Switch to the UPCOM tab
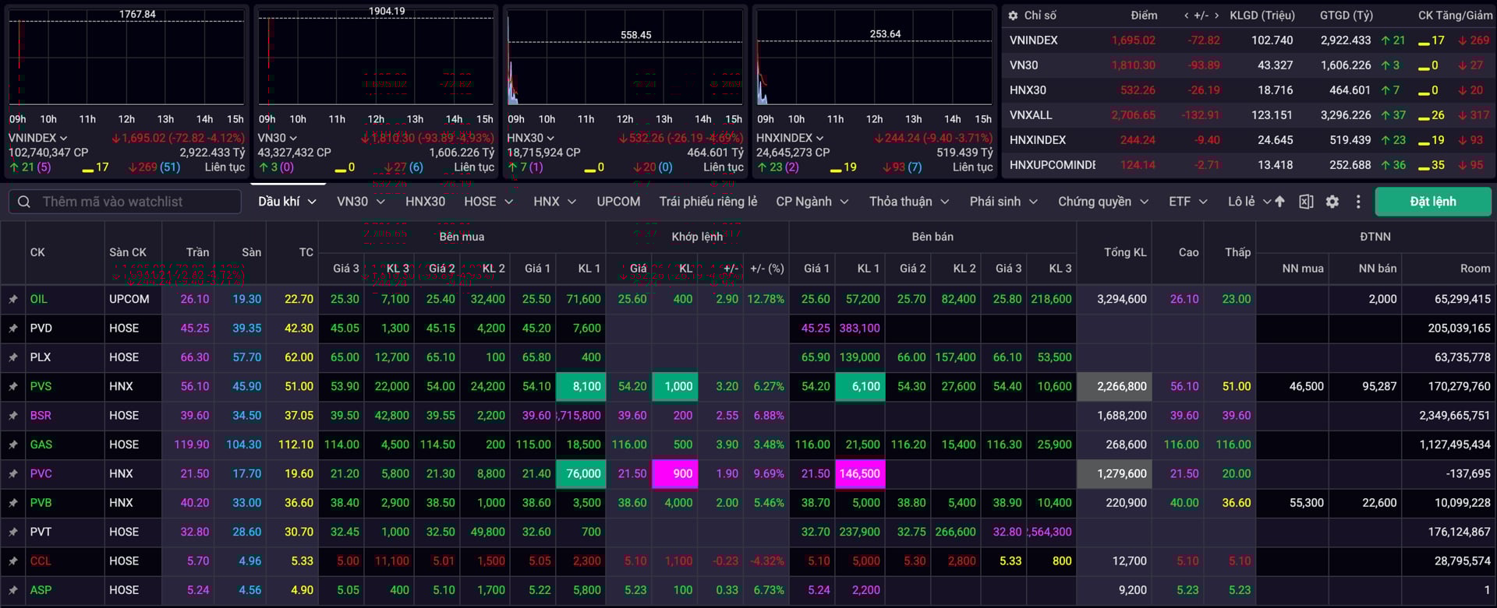This screenshot has height=608, width=1497. coord(618,202)
